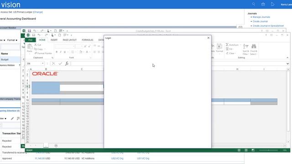This screenshot has width=292, height=164.
Task: Click the edit pencil icon in Intercompany panel
Action: (x=12, y=118)
